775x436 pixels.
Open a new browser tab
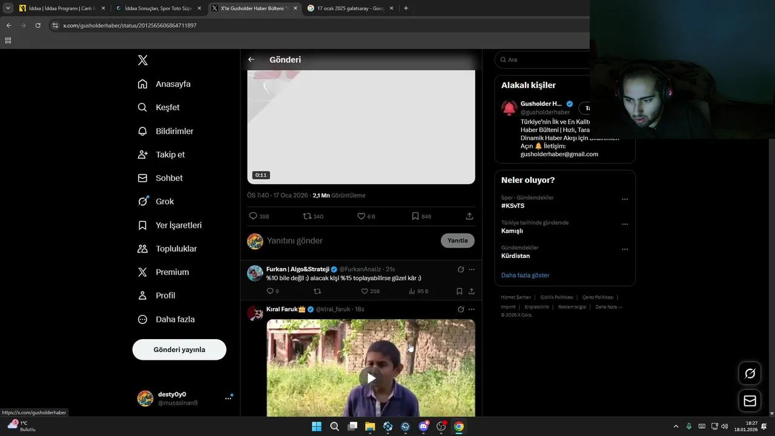(x=406, y=8)
